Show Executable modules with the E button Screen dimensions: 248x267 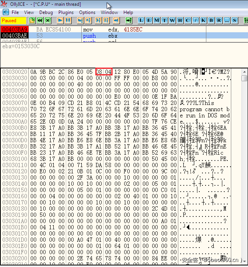[149, 21]
